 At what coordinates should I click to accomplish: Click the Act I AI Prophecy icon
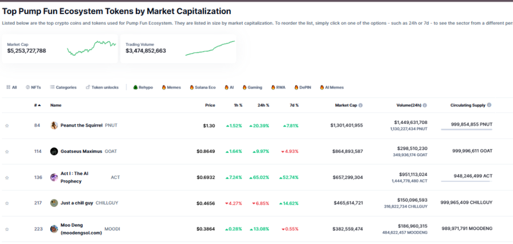pos(54,177)
